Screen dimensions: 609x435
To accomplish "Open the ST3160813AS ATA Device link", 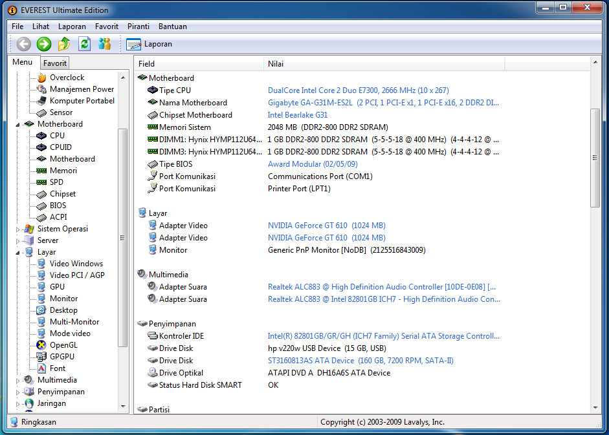I will [x=360, y=361].
